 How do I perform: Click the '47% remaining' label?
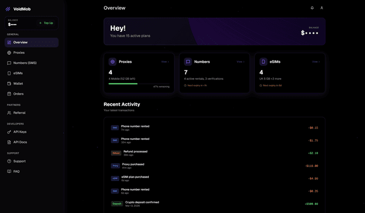[x=161, y=87]
